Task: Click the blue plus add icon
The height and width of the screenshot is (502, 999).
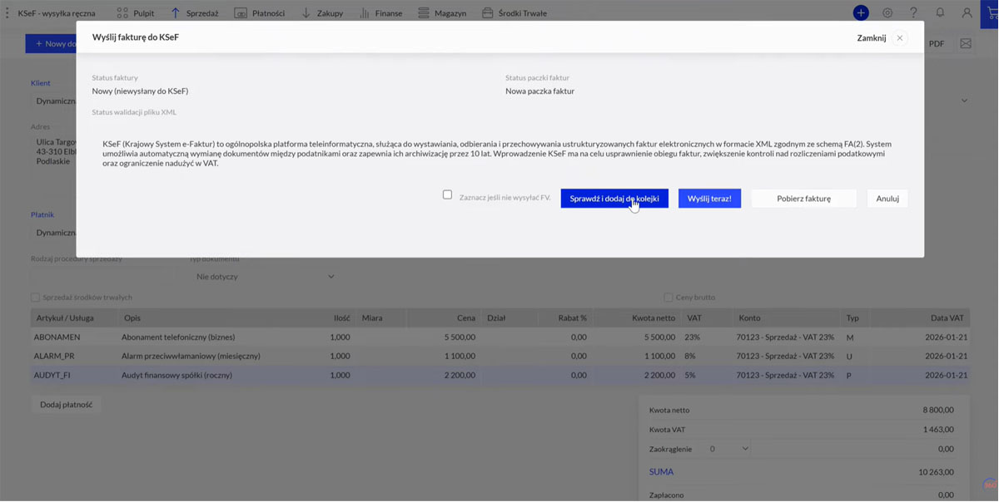Action: coord(861,12)
